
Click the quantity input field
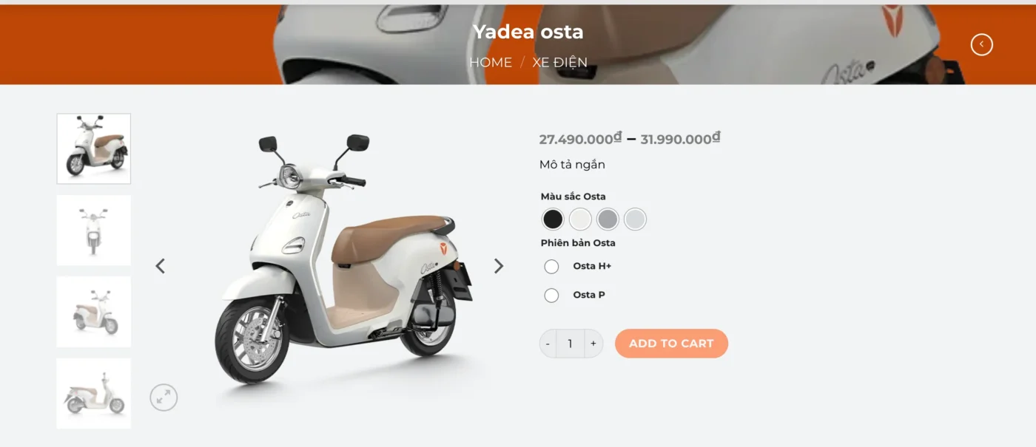pyautogui.click(x=570, y=344)
